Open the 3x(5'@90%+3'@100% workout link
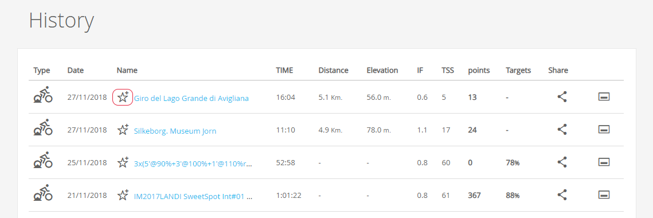 click(193, 163)
